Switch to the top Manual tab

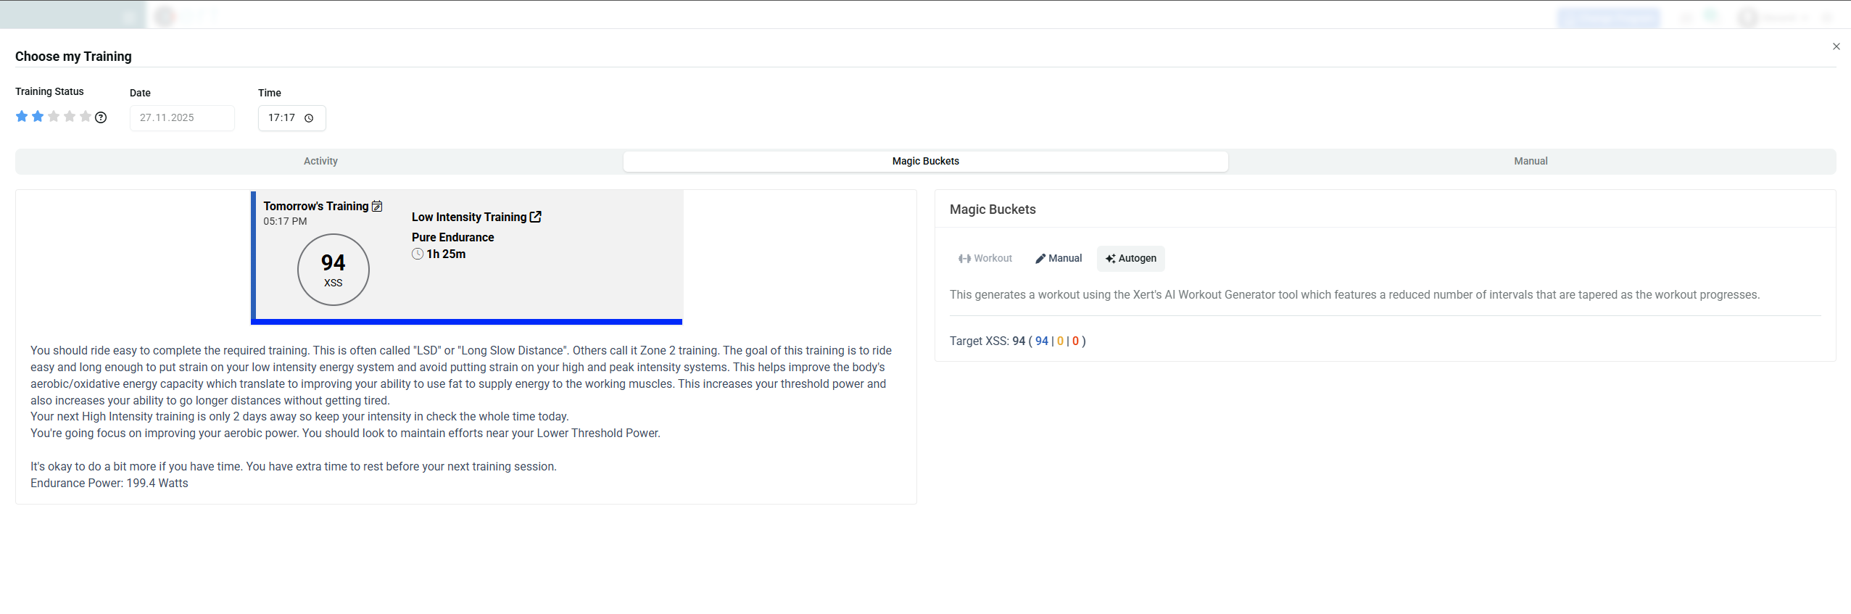click(1530, 161)
